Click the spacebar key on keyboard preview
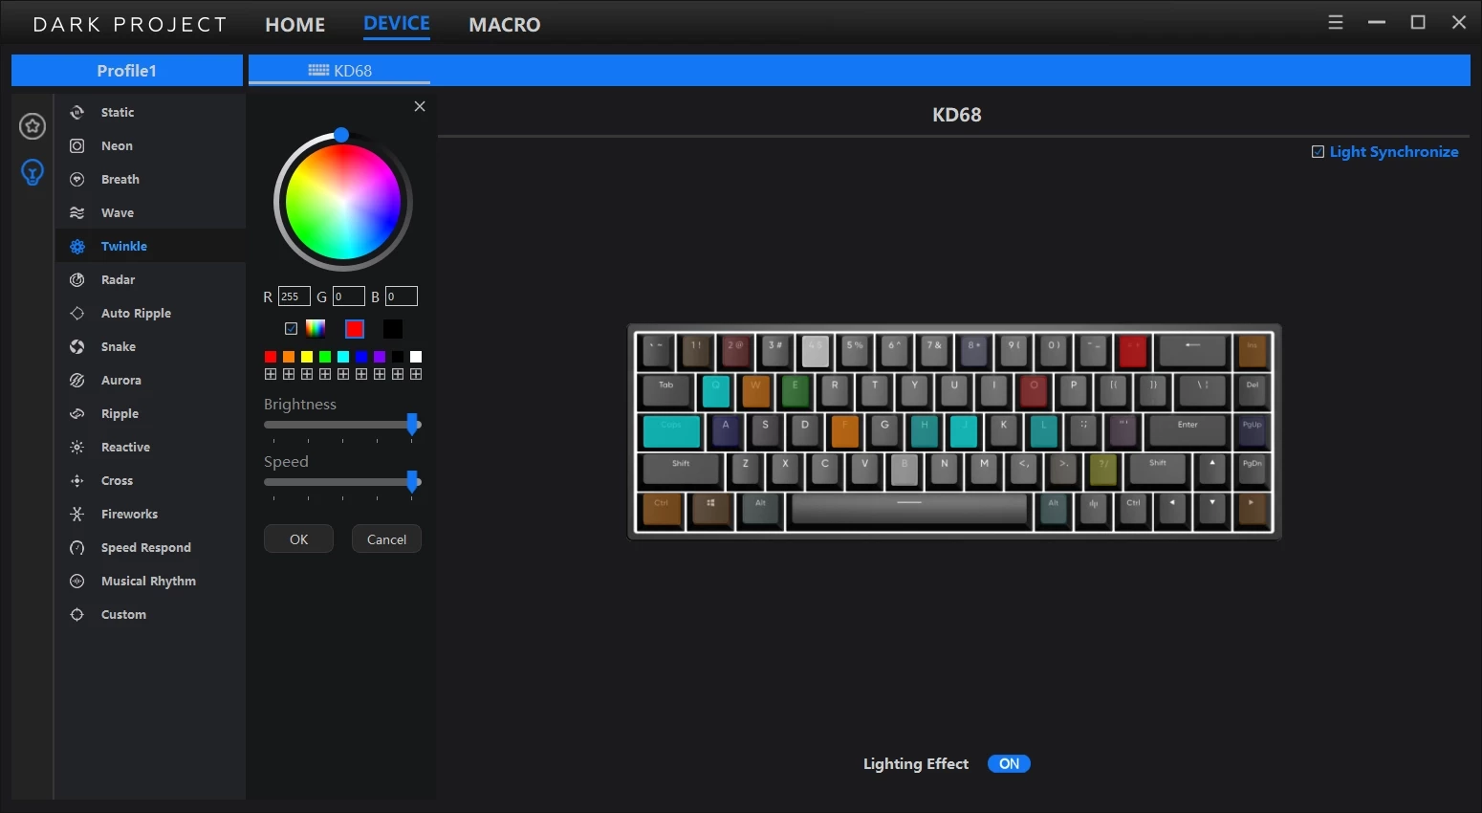This screenshot has width=1482, height=813. [909, 510]
